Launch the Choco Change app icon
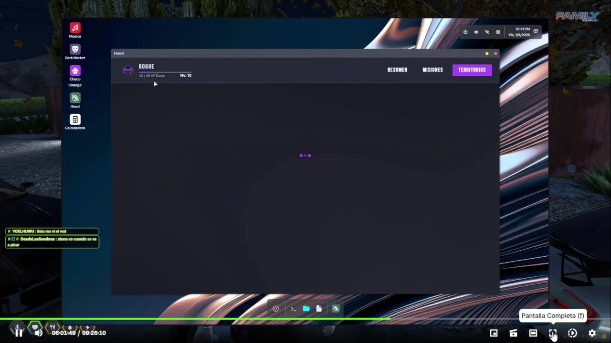 point(75,71)
